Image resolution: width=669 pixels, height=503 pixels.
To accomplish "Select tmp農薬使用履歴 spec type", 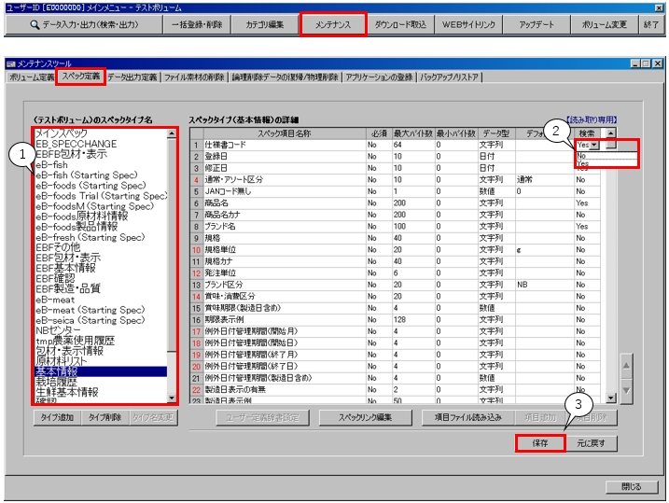I will (101, 341).
